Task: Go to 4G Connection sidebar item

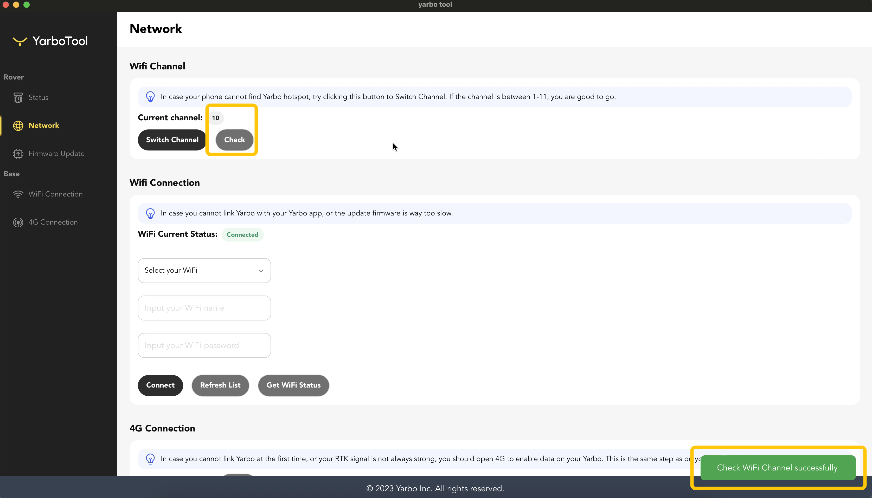Action: click(x=53, y=222)
